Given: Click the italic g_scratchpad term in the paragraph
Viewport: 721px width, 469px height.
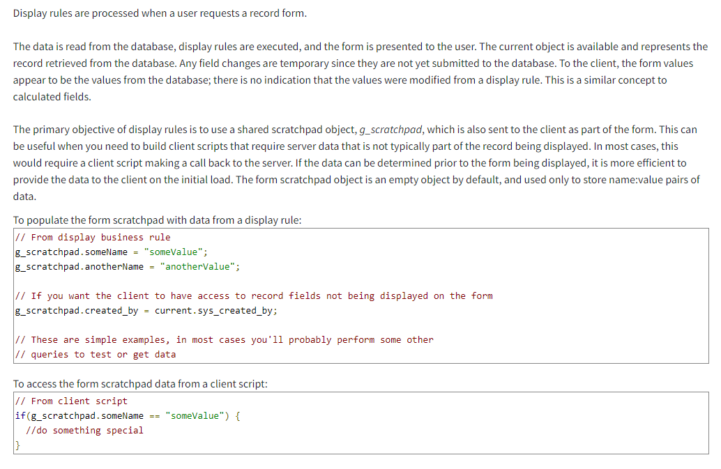Looking at the screenshot, I should click(x=390, y=130).
